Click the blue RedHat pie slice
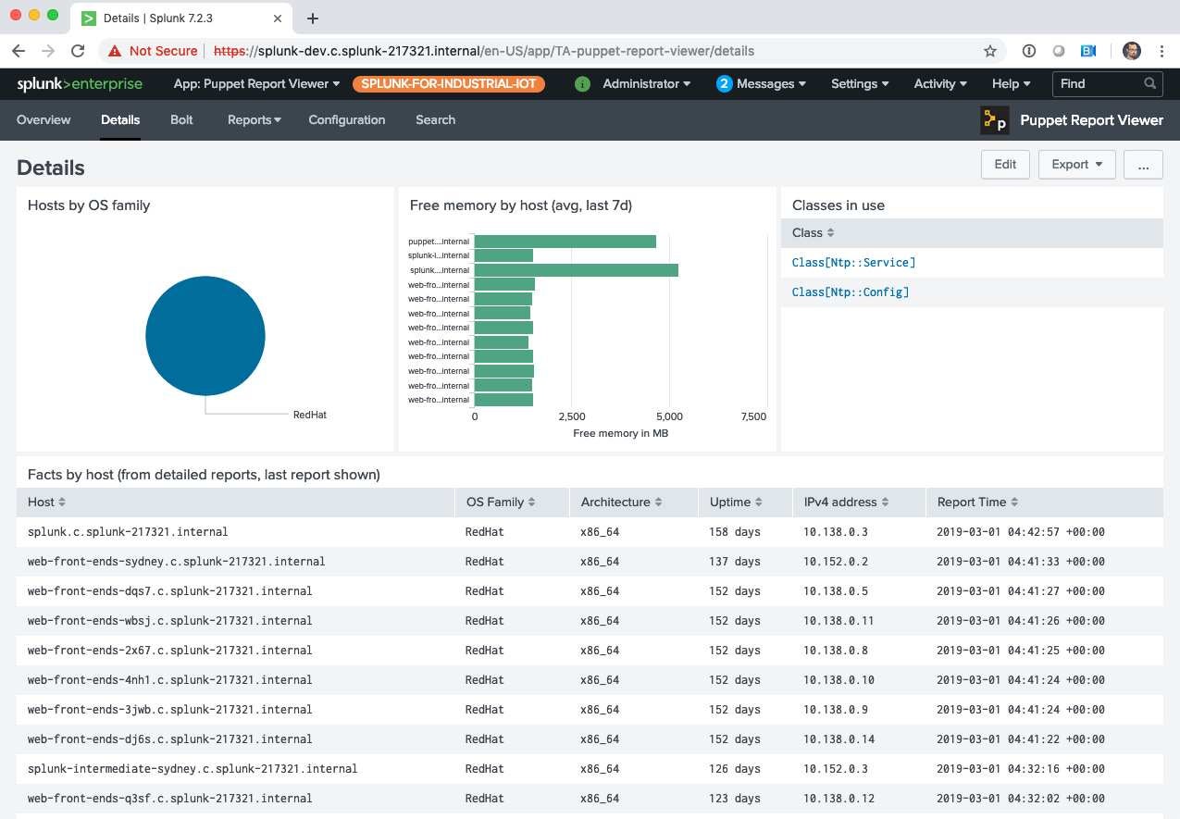1180x819 pixels. point(205,335)
